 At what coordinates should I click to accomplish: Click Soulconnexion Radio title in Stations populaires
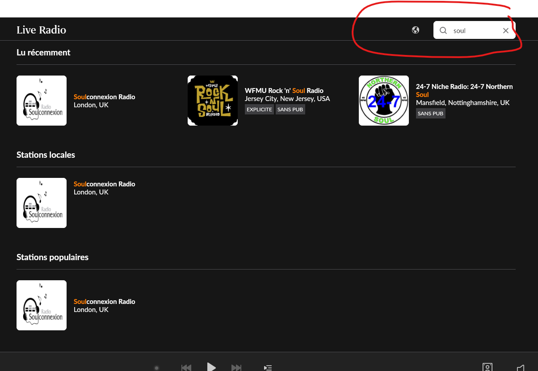click(104, 302)
